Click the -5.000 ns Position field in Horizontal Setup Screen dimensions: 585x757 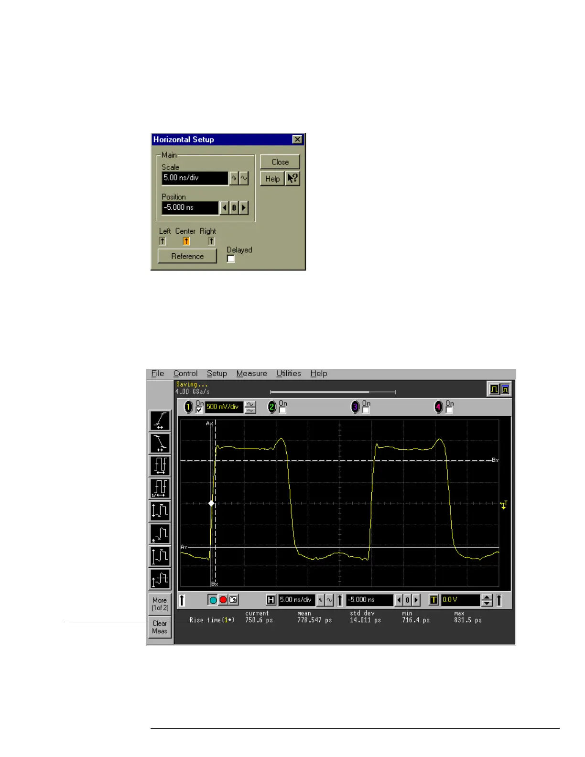coord(190,208)
